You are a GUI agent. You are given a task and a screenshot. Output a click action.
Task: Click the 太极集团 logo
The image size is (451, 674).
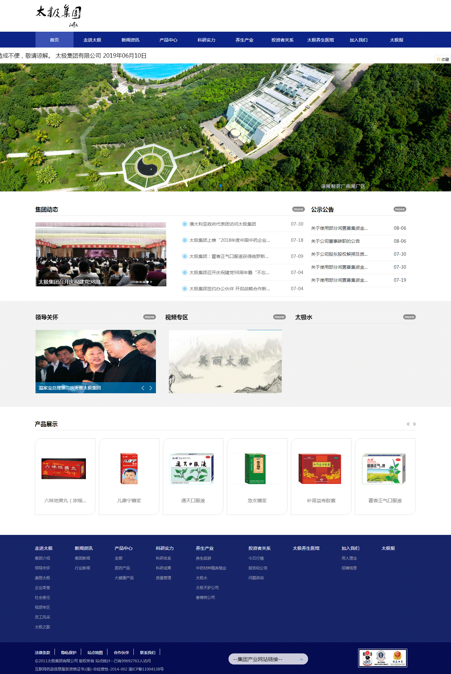(x=58, y=16)
